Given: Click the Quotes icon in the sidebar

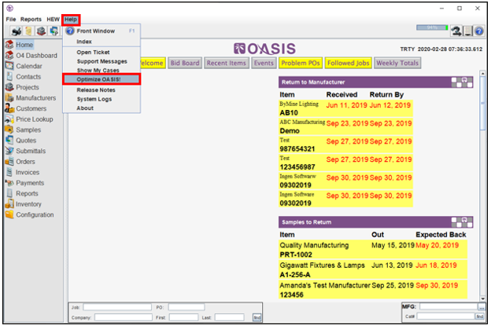Looking at the screenshot, I should 9,140.
